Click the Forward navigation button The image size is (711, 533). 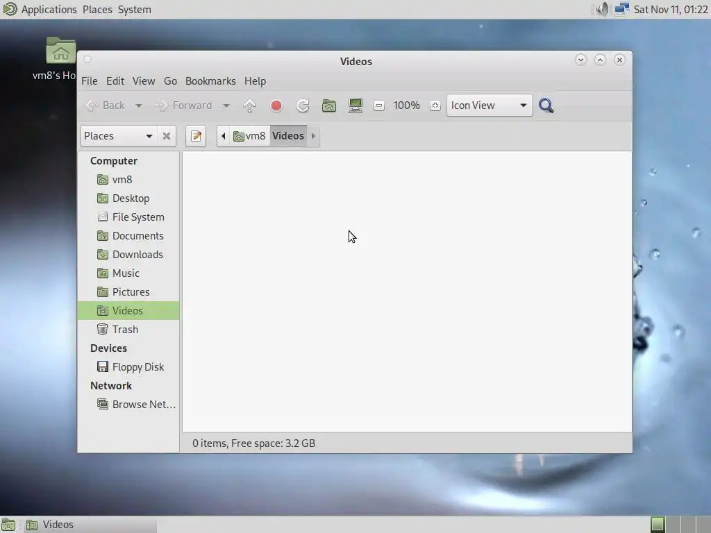point(183,105)
